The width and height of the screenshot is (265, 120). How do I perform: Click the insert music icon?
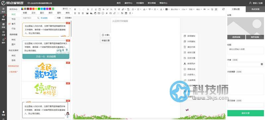(95, 13)
